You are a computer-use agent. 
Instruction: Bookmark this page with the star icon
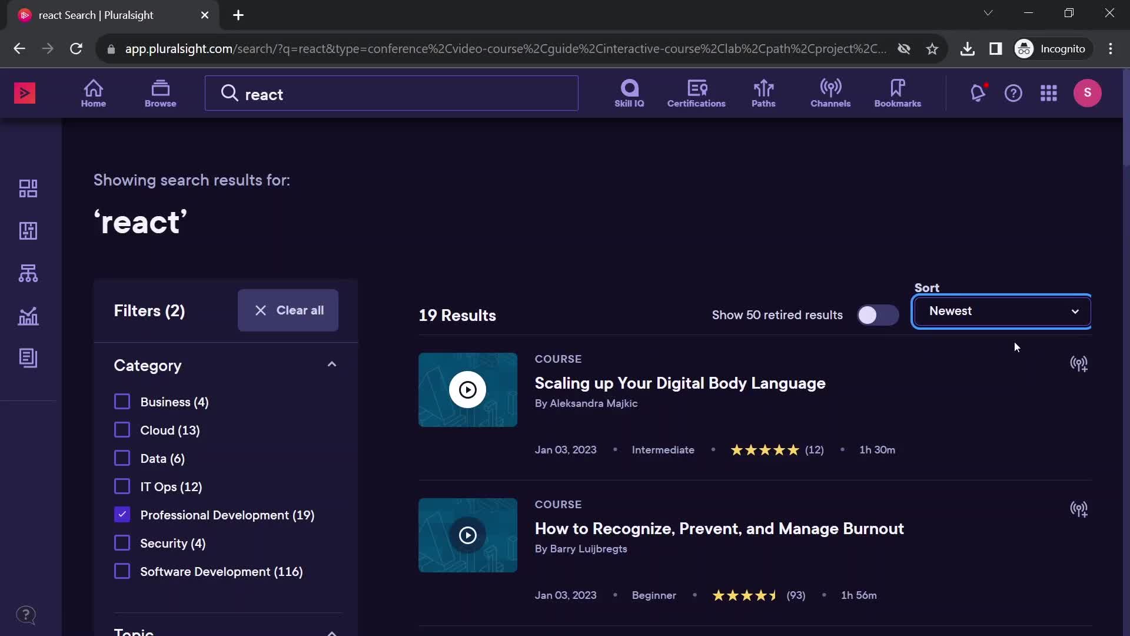[932, 49]
